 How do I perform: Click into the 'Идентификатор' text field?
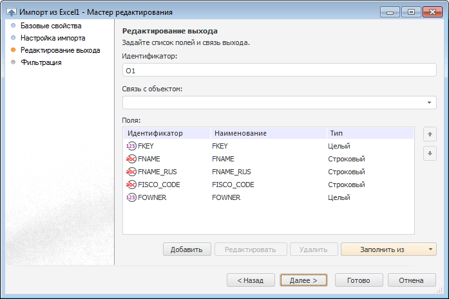coord(279,70)
